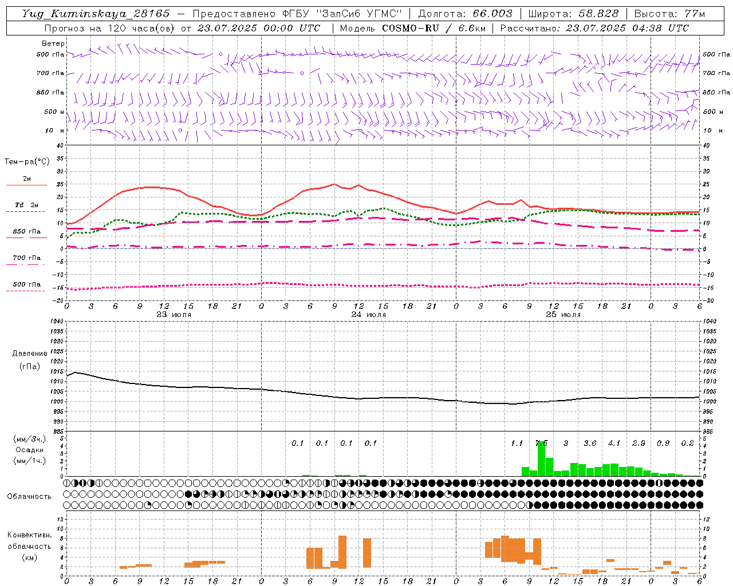Click the "Прогноз на 120 часа(ов)" header text
The image size is (733, 586).
(x=111, y=28)
